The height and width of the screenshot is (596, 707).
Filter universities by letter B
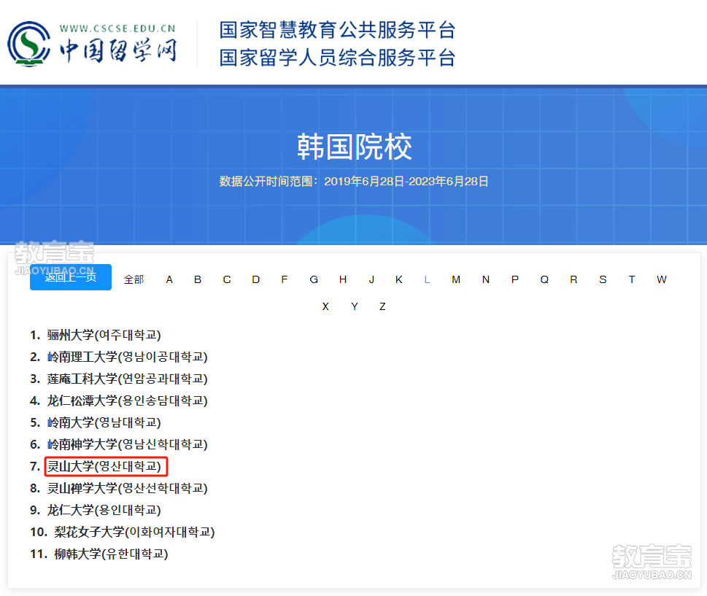(x=198, y=279)
